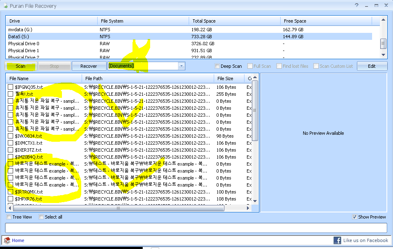Click the 100 Bytes size cell
The height and width of the screenshot is (249, 393).
click(x=226, y=192)
